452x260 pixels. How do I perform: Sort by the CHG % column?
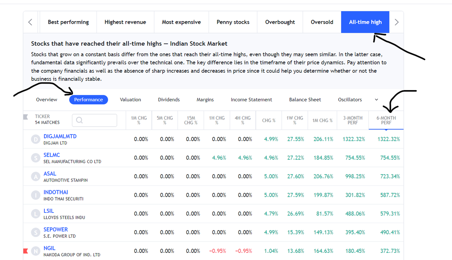pyautogui.click(x=269, y=120)
